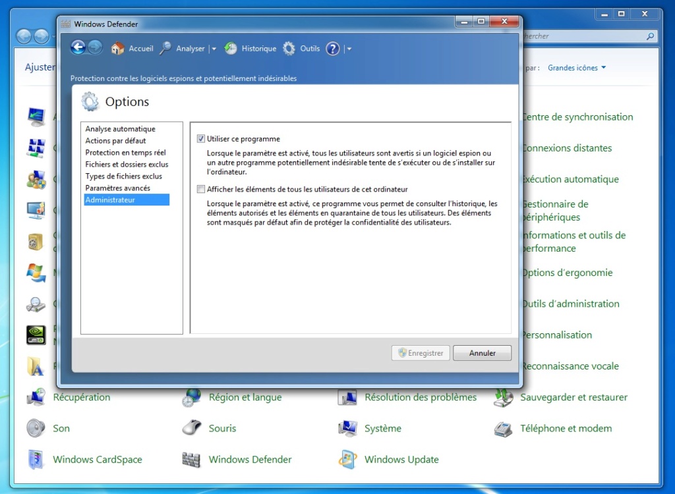Toggle the Utiliser ce programme checkbox
This screenshot has height=494, width=675.
coord(200,138)
